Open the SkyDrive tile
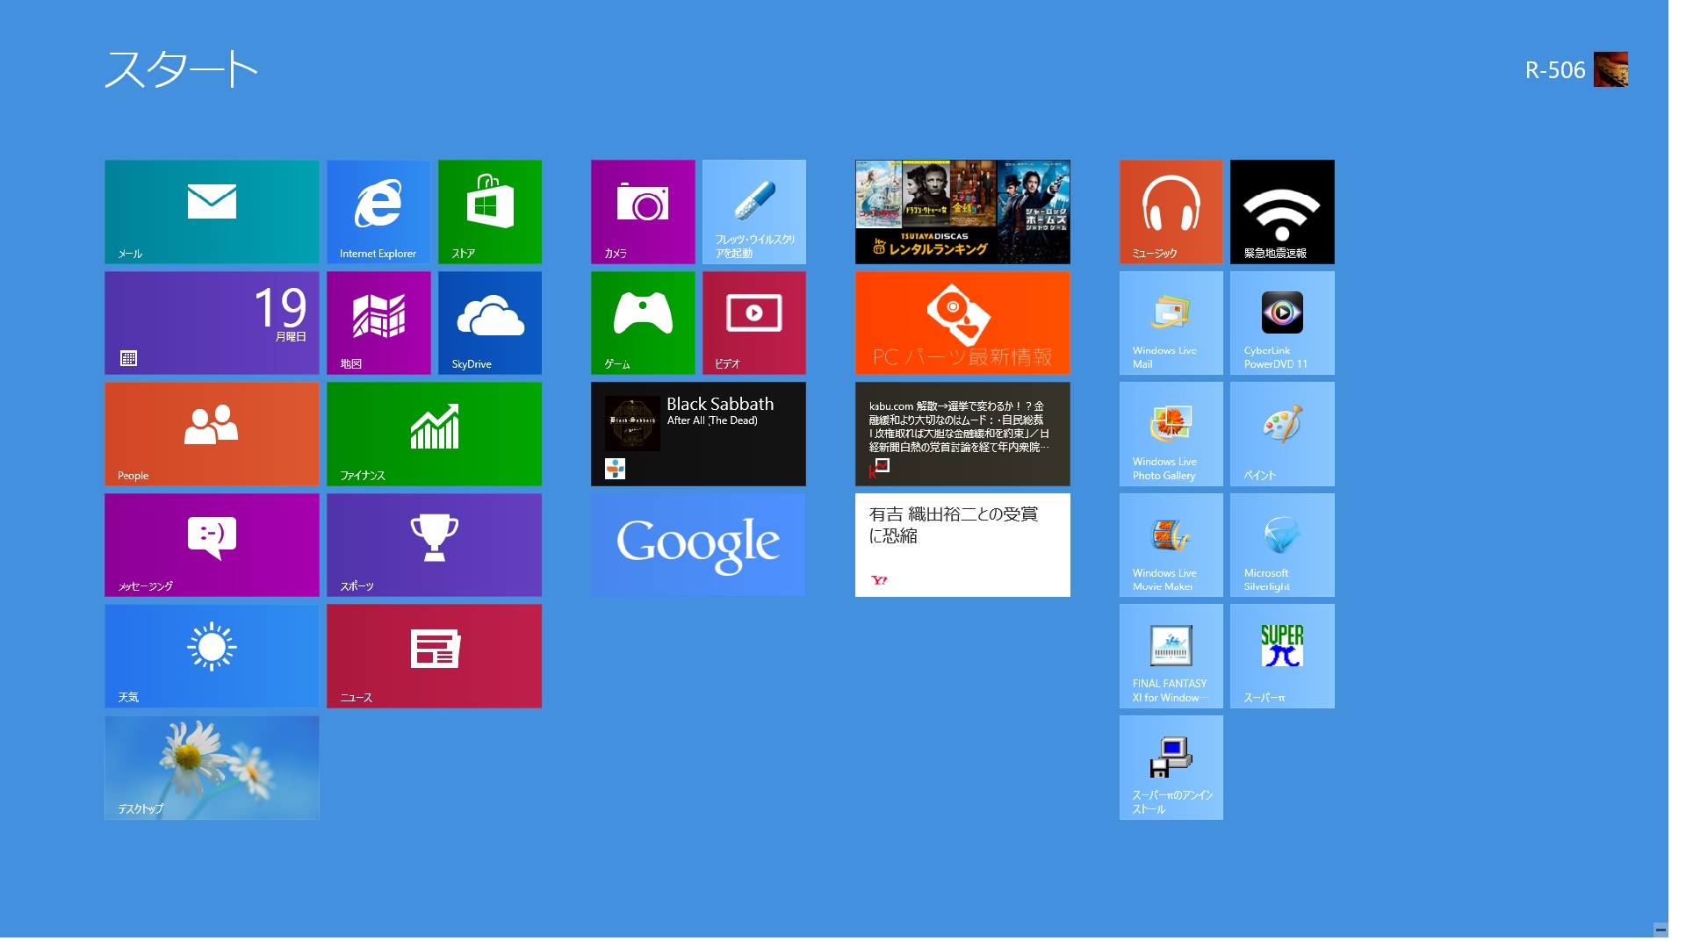The image size is (1686, 948). [490, 323]
